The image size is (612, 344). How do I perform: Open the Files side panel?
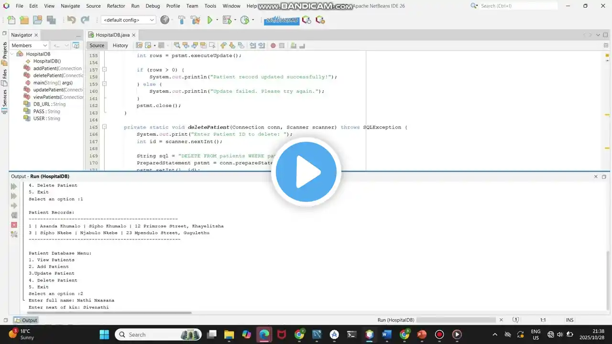pos(4,77)
